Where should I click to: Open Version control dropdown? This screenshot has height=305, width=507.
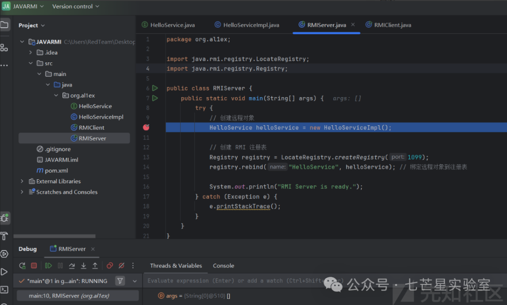76,6
